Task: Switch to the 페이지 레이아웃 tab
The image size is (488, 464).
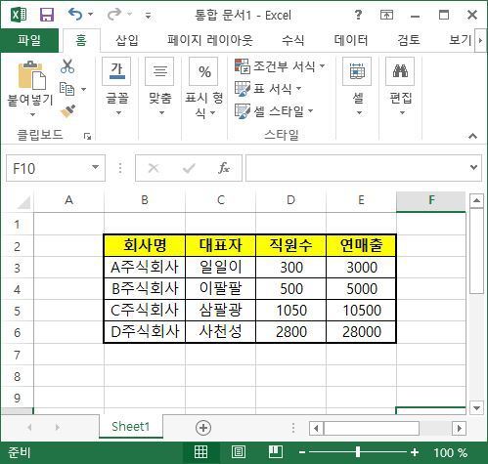Action: [210, 40]
